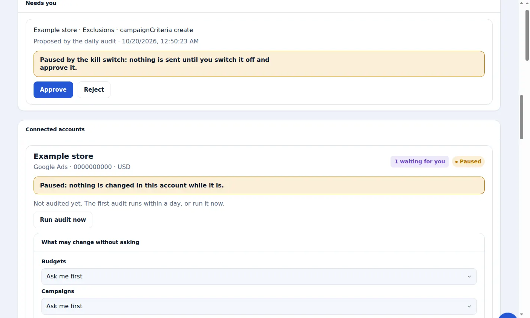Click "What may change without asking" heading

click(90, 242)
